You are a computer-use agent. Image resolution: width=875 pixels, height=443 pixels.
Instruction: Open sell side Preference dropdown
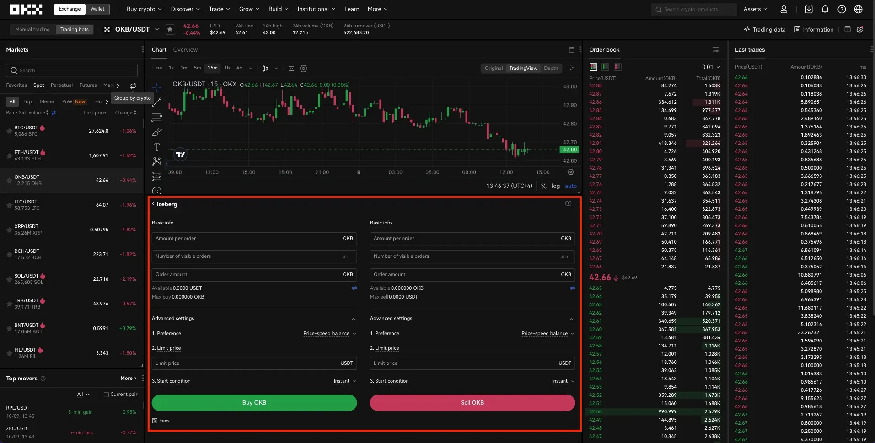pyautogui.click(x=548, y=334)
